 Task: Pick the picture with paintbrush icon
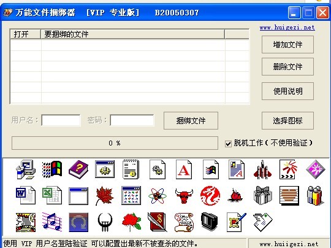pyautogui.click(x=237, y=222)
